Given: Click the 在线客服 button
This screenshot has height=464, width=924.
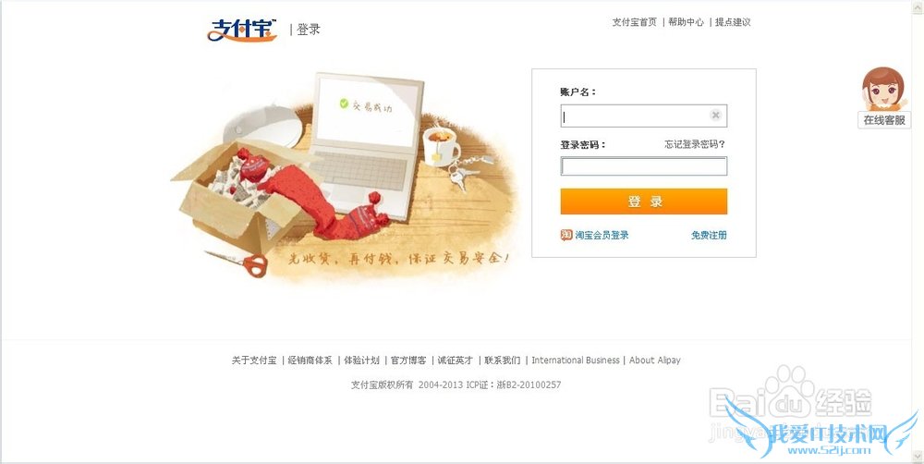Looking at the screenshot, I should click(884, 120).
